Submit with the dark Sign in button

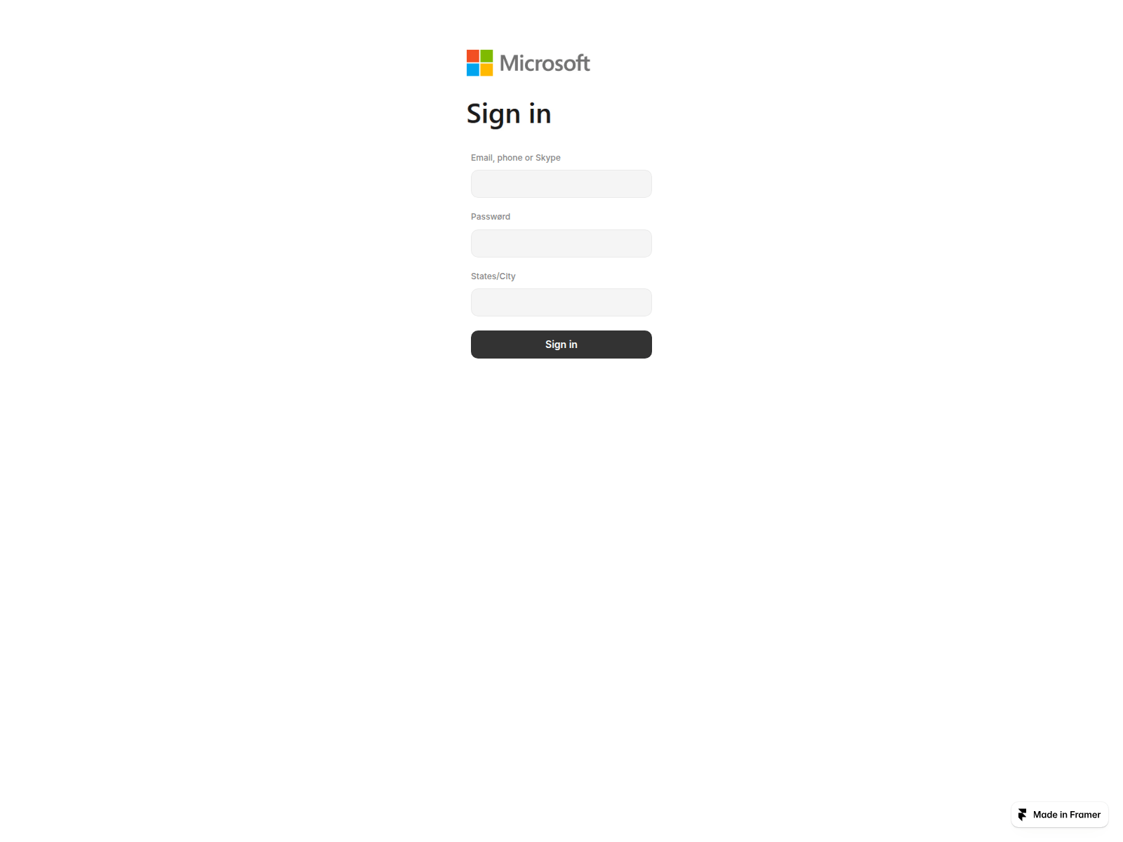click(x=561, y=345)
